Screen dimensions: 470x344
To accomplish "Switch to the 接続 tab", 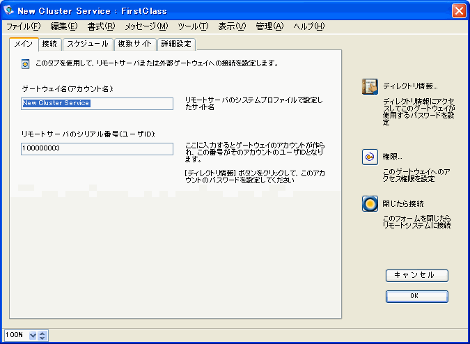I will pos(50,44).
